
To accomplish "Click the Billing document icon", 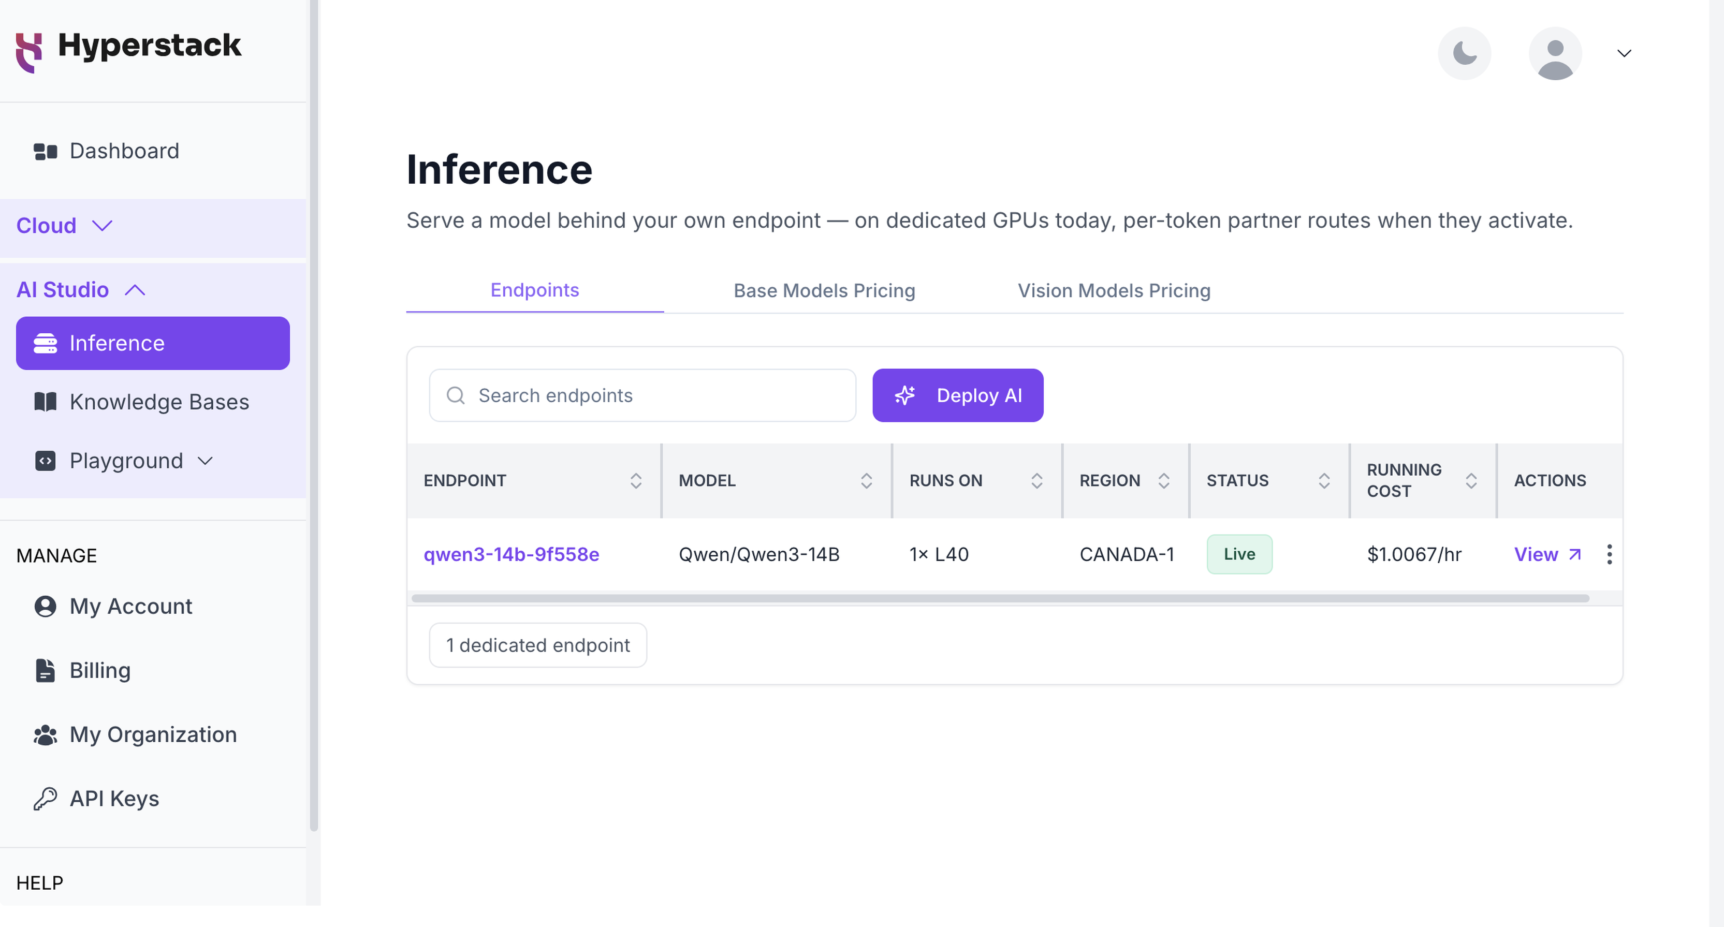I will point(46,671).
